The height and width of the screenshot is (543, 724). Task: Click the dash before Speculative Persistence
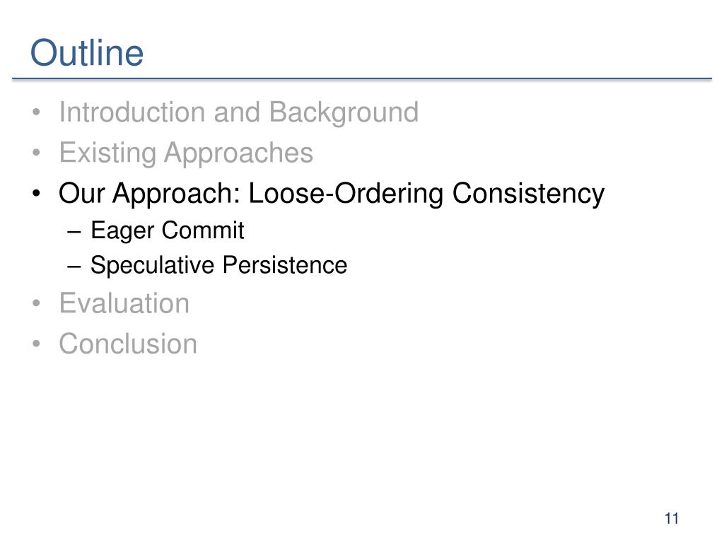point(74,267)
